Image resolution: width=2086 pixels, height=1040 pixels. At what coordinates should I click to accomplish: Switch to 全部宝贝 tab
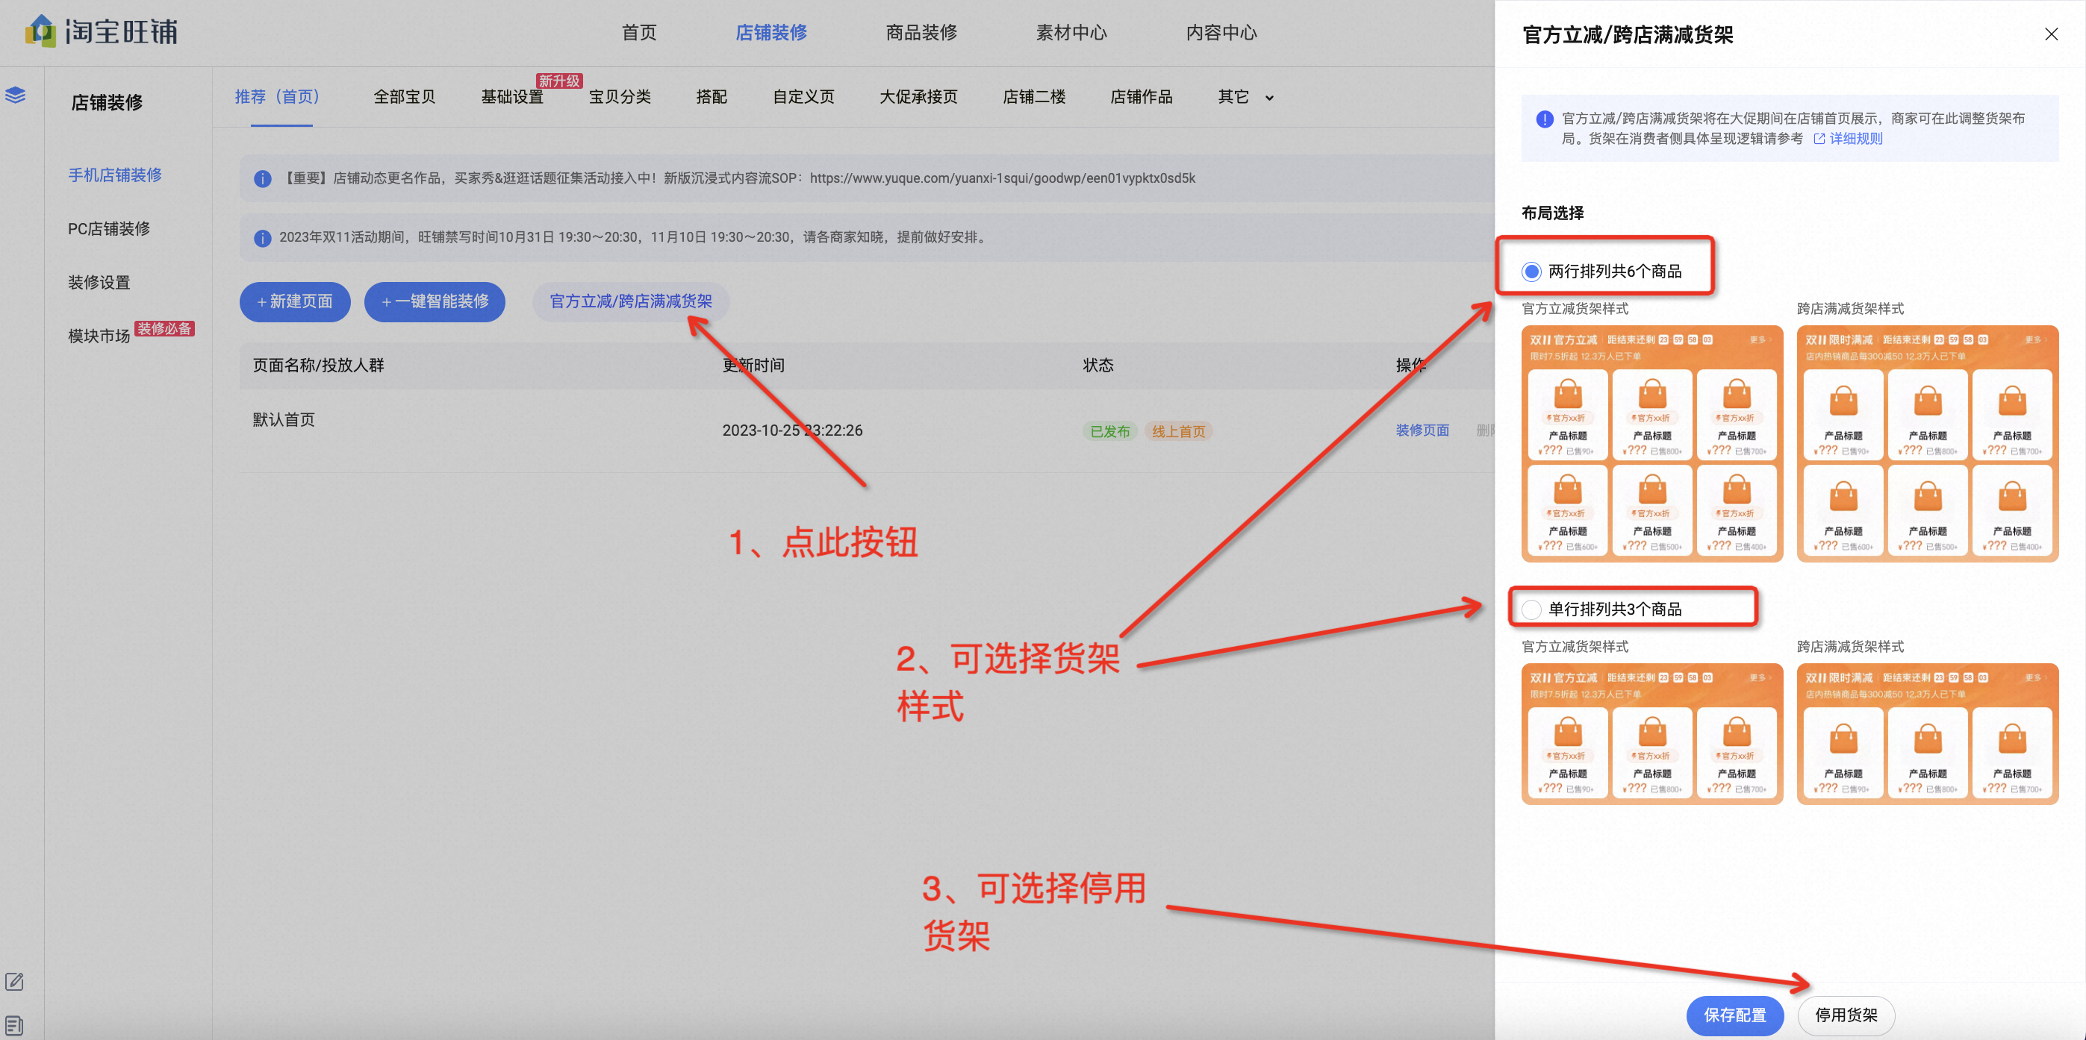404,97
